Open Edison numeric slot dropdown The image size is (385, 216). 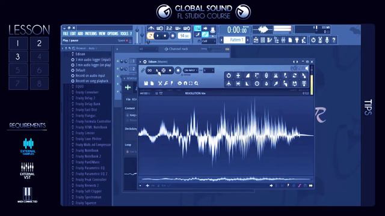pos(209,71)
